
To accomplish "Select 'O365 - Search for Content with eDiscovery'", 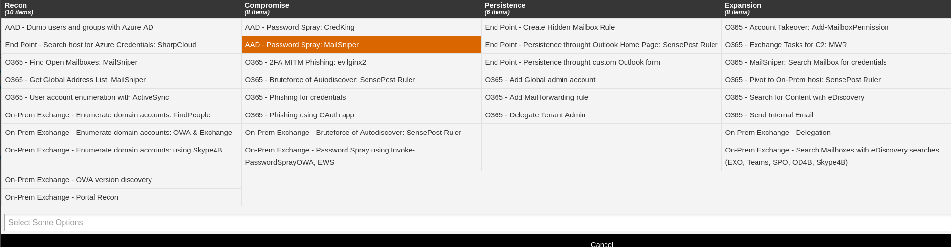I will [794, 97].
